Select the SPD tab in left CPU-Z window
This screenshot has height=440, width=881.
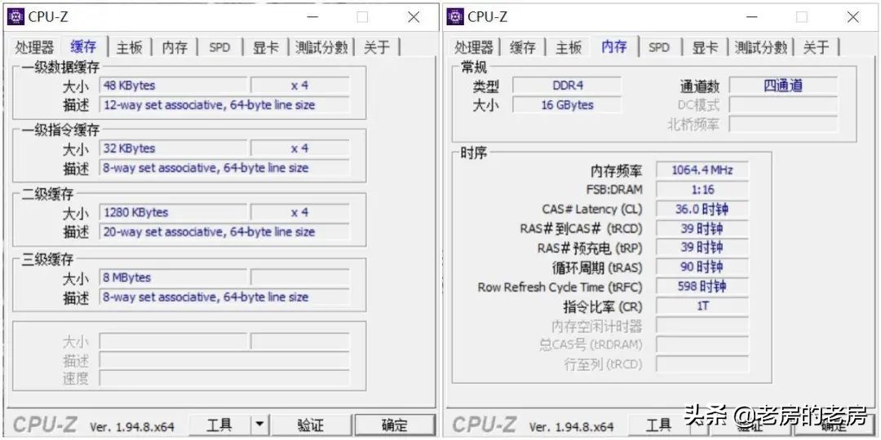[x=219, y=47]
